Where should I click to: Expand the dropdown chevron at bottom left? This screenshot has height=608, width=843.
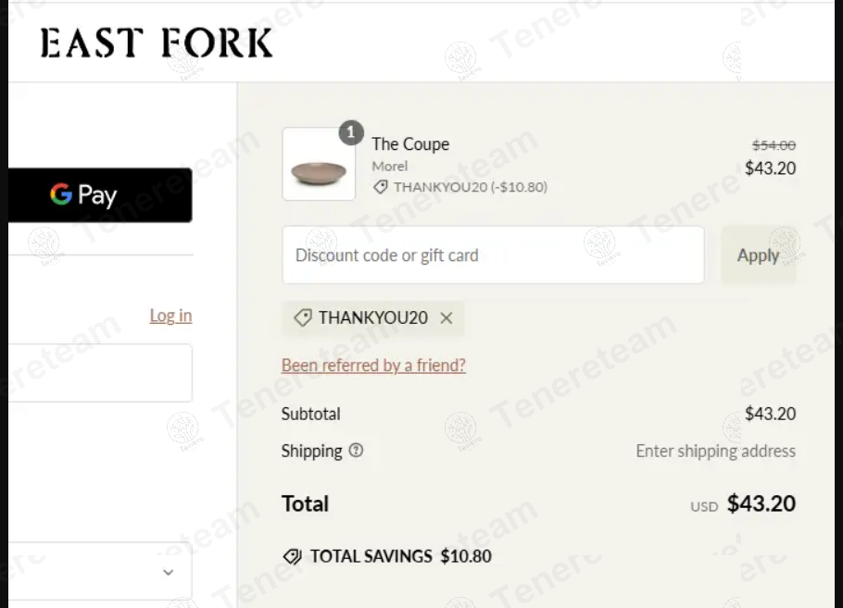(168, 572)
